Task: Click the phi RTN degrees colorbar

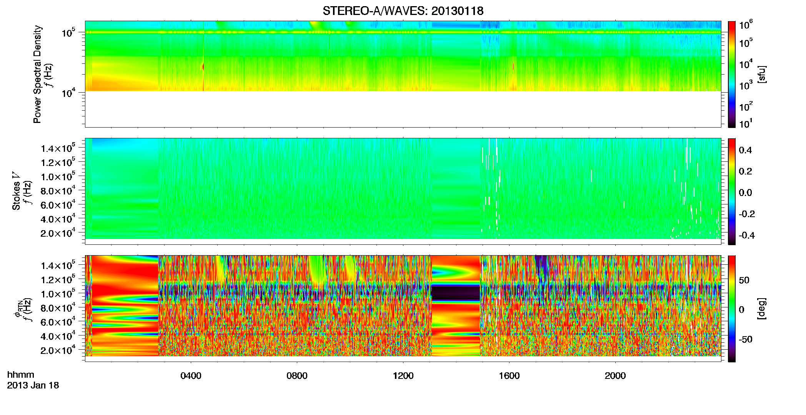Action: click(x=732, y=309)
